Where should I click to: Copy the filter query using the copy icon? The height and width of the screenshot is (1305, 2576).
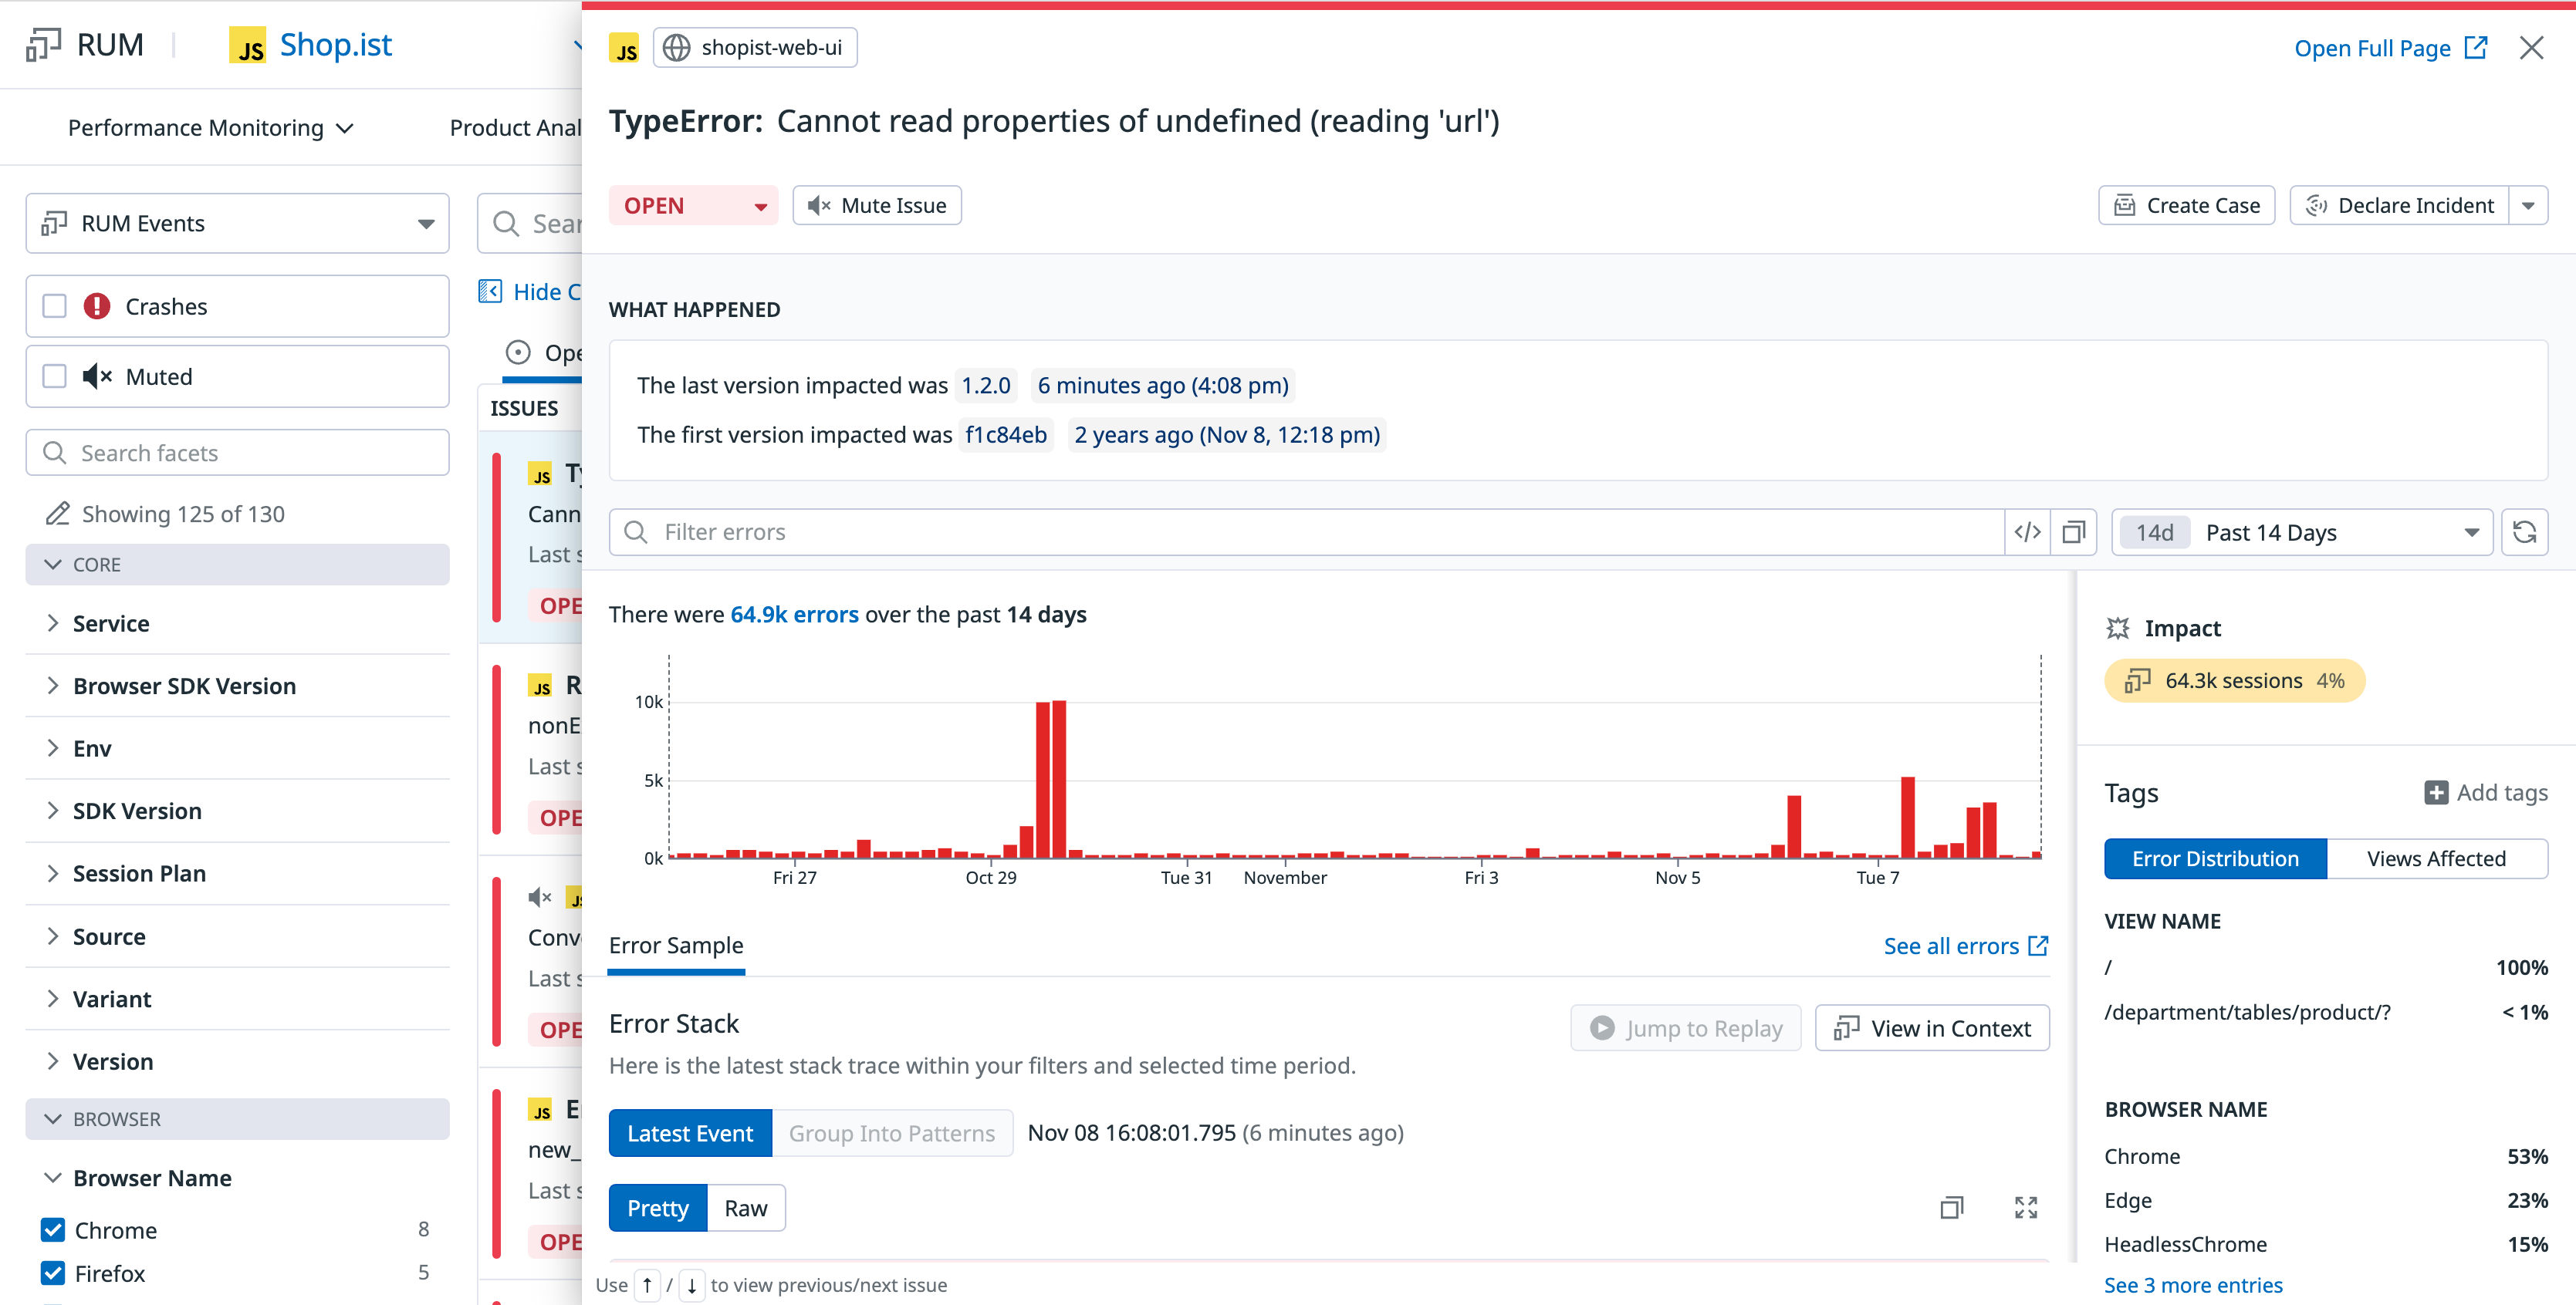(2073, 533)
